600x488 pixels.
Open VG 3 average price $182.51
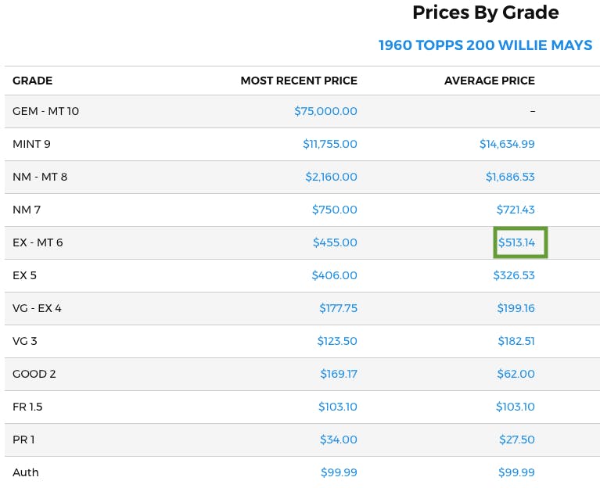click(x=516, y=341)
